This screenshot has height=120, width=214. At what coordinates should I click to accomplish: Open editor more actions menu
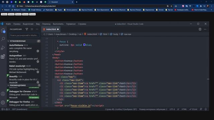coord(205,29)
